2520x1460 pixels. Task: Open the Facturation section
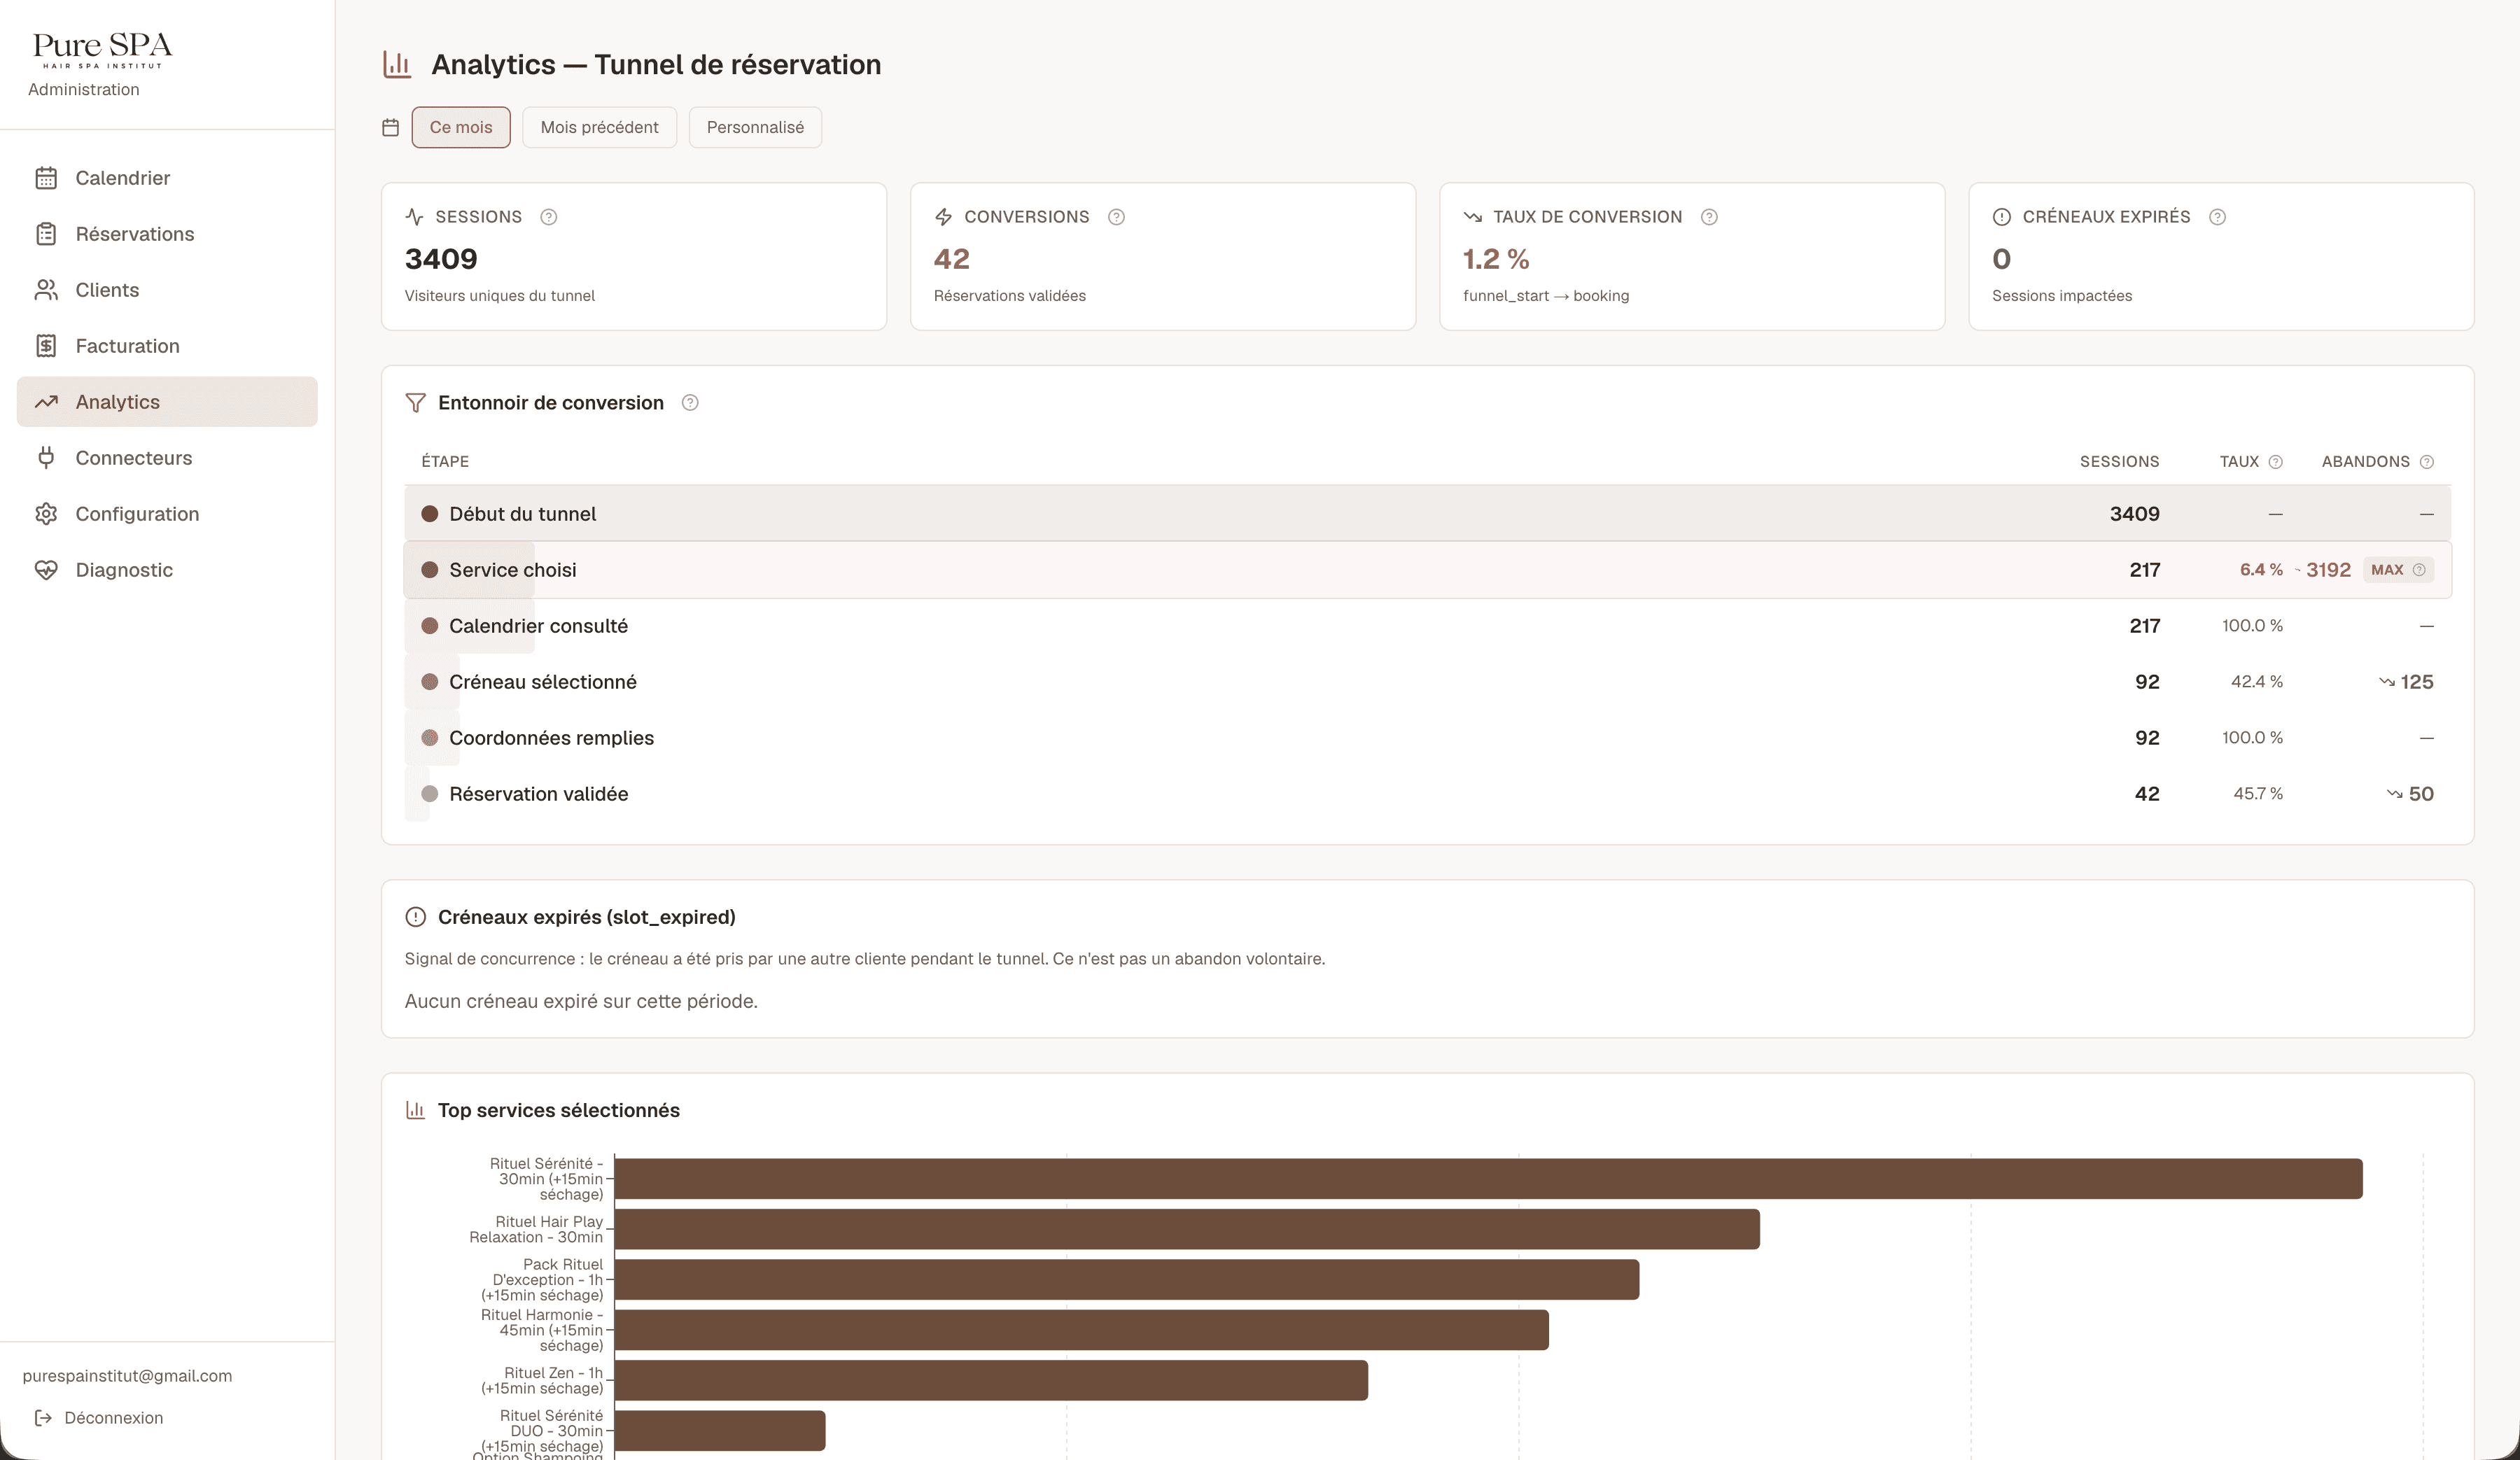pyautogui.click(x=167, y=346)
